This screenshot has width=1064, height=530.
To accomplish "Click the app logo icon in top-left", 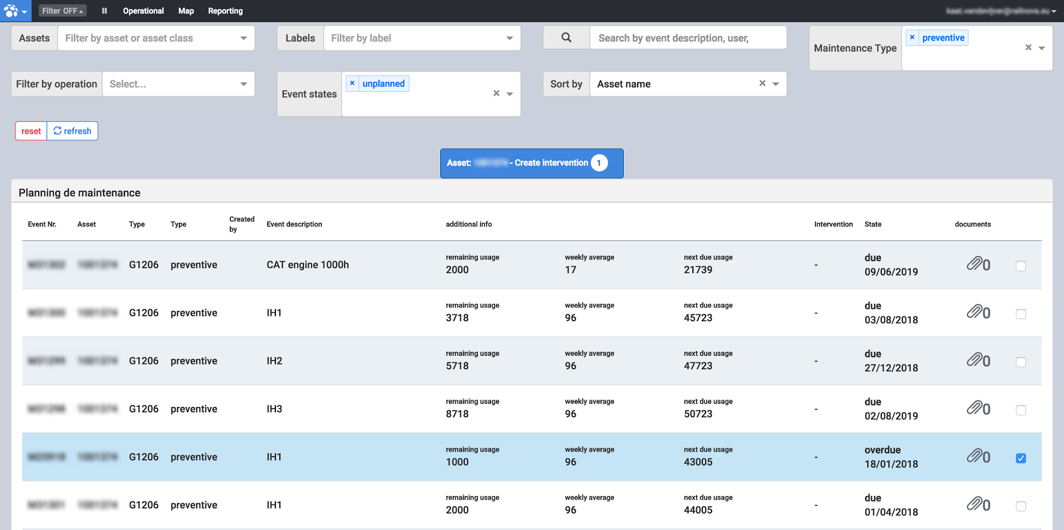I will [x=11, y=11].
